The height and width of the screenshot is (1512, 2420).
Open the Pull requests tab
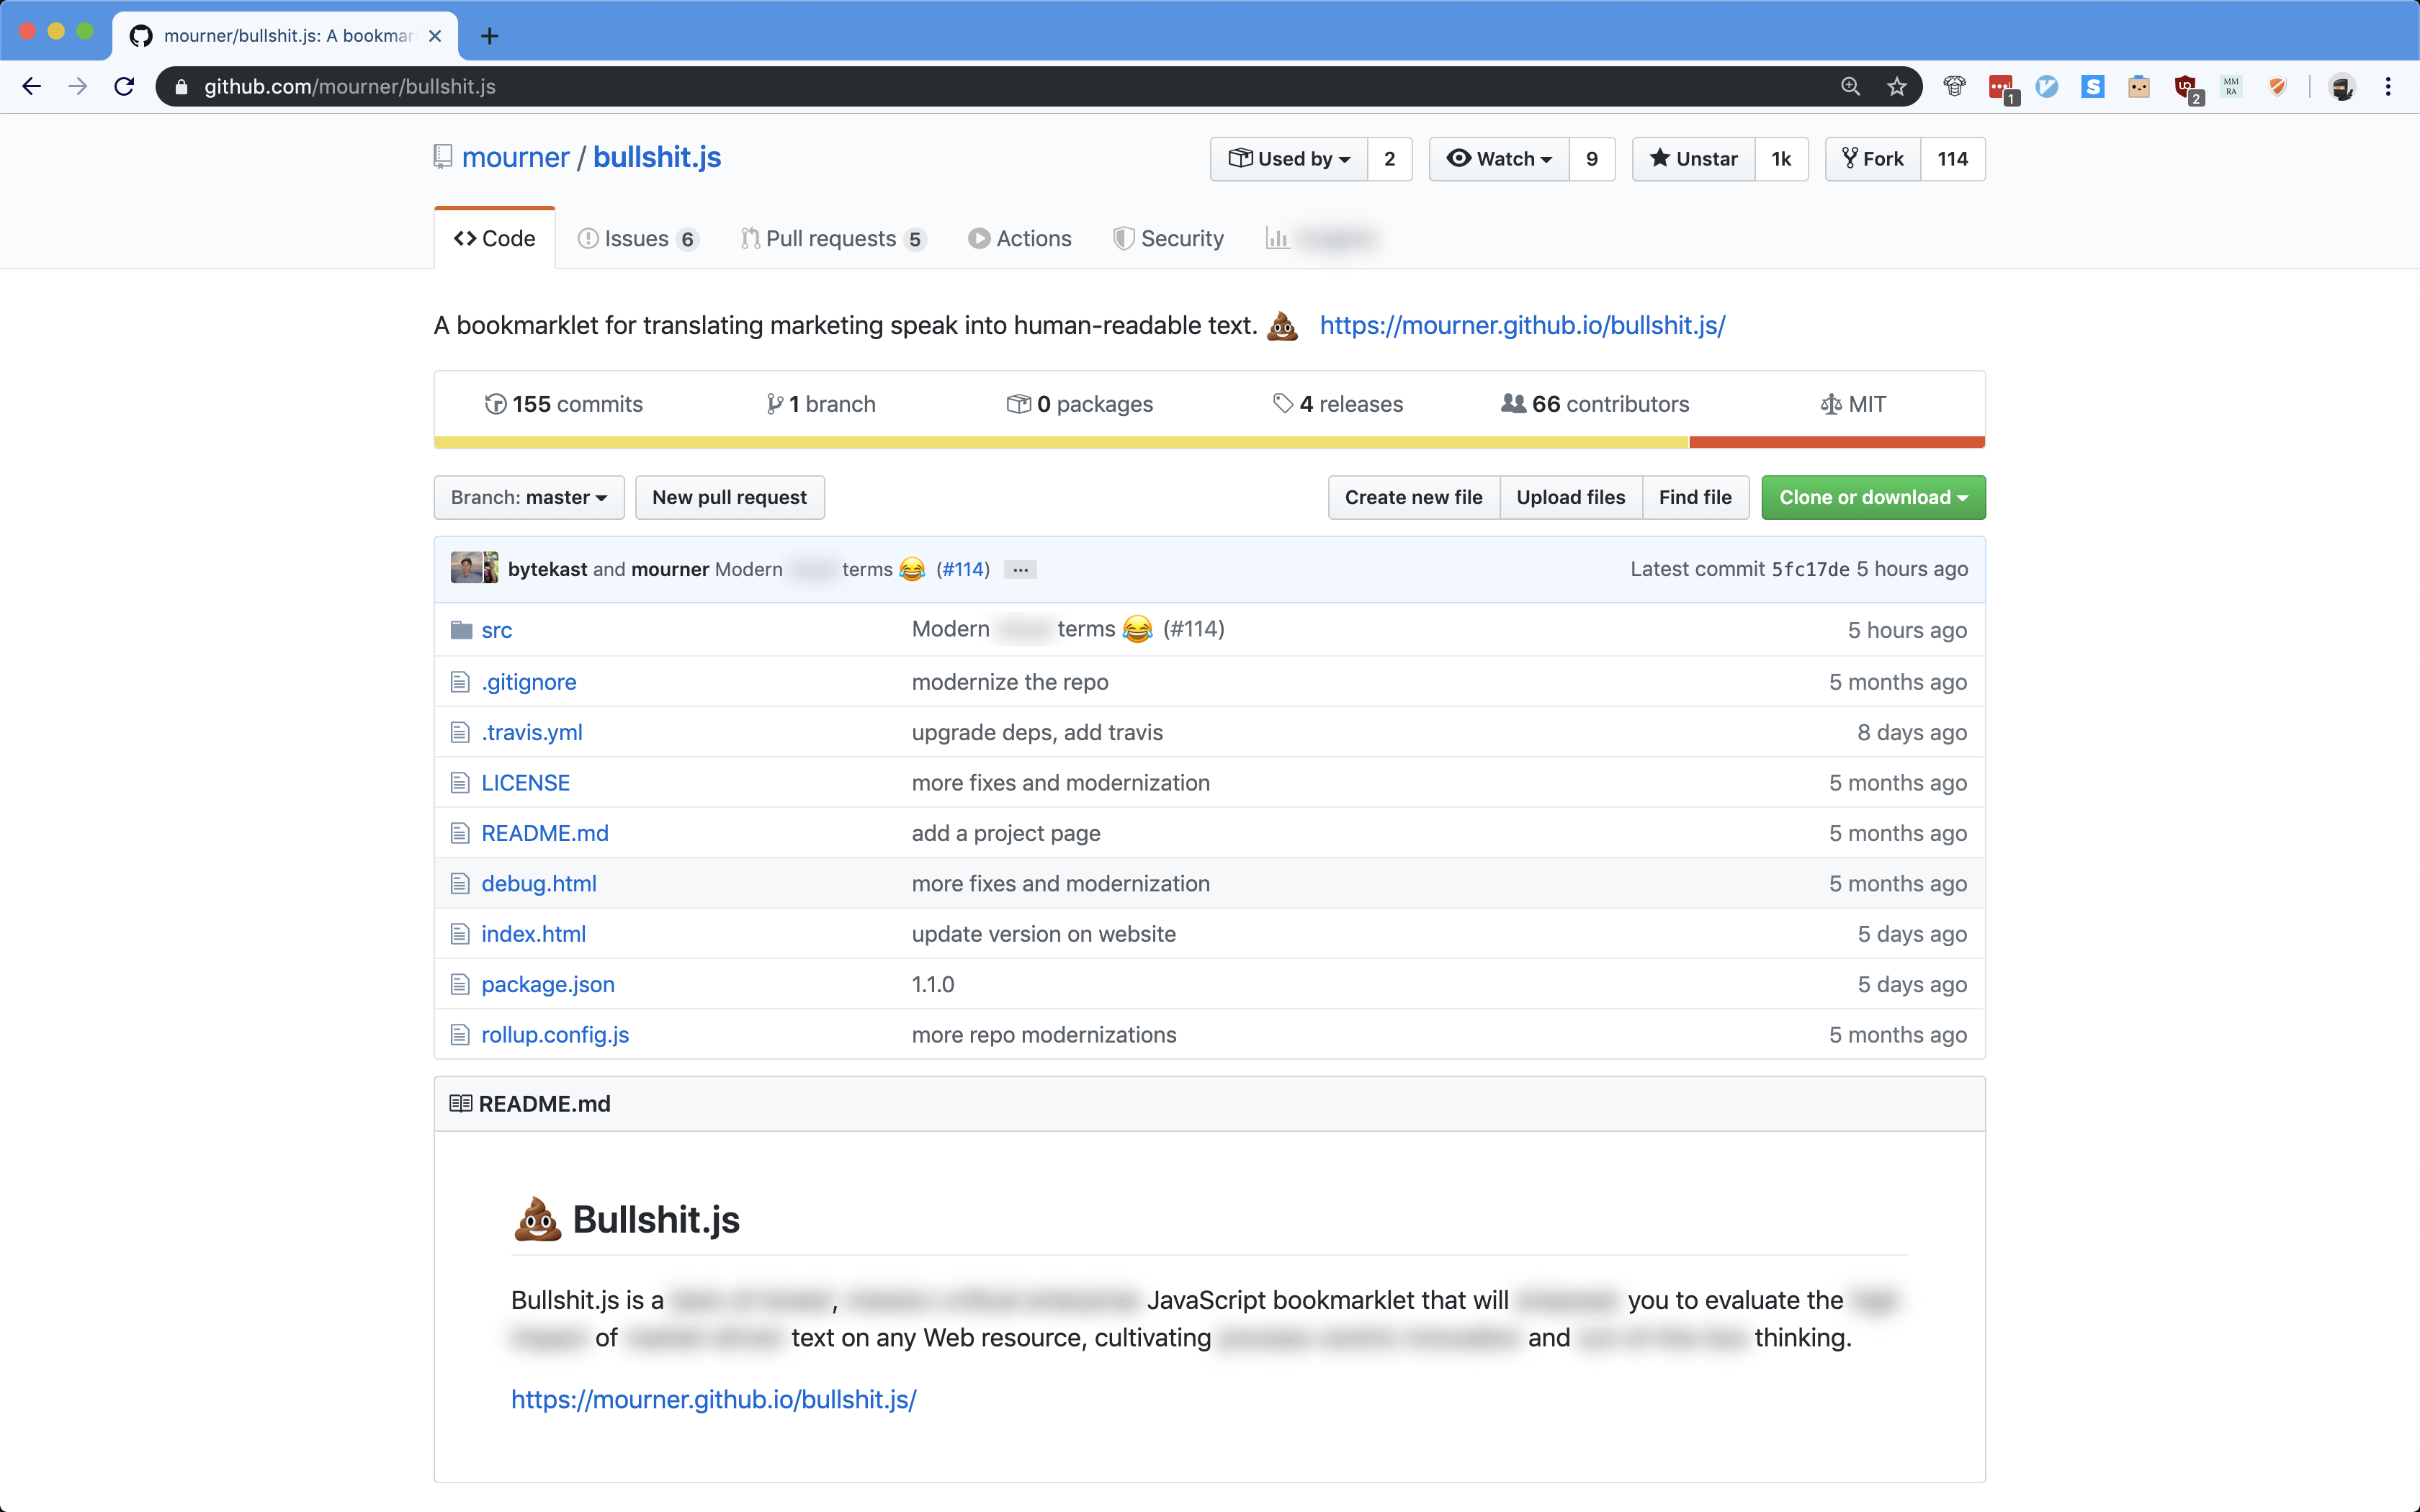pyautogui.click(x=832, y=238)
